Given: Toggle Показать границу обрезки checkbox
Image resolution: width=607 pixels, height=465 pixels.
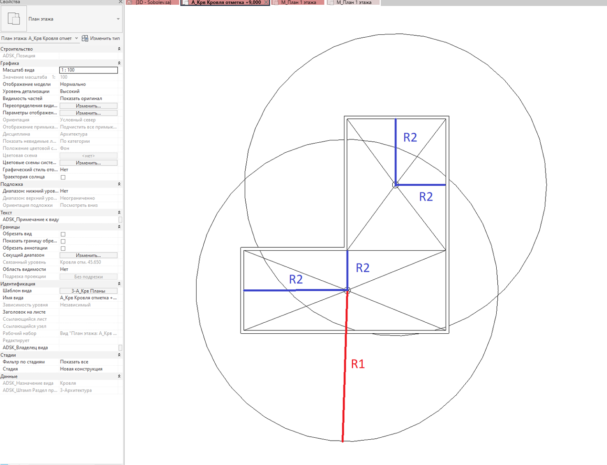Looking at the screenshot, I should pos(63,241).
